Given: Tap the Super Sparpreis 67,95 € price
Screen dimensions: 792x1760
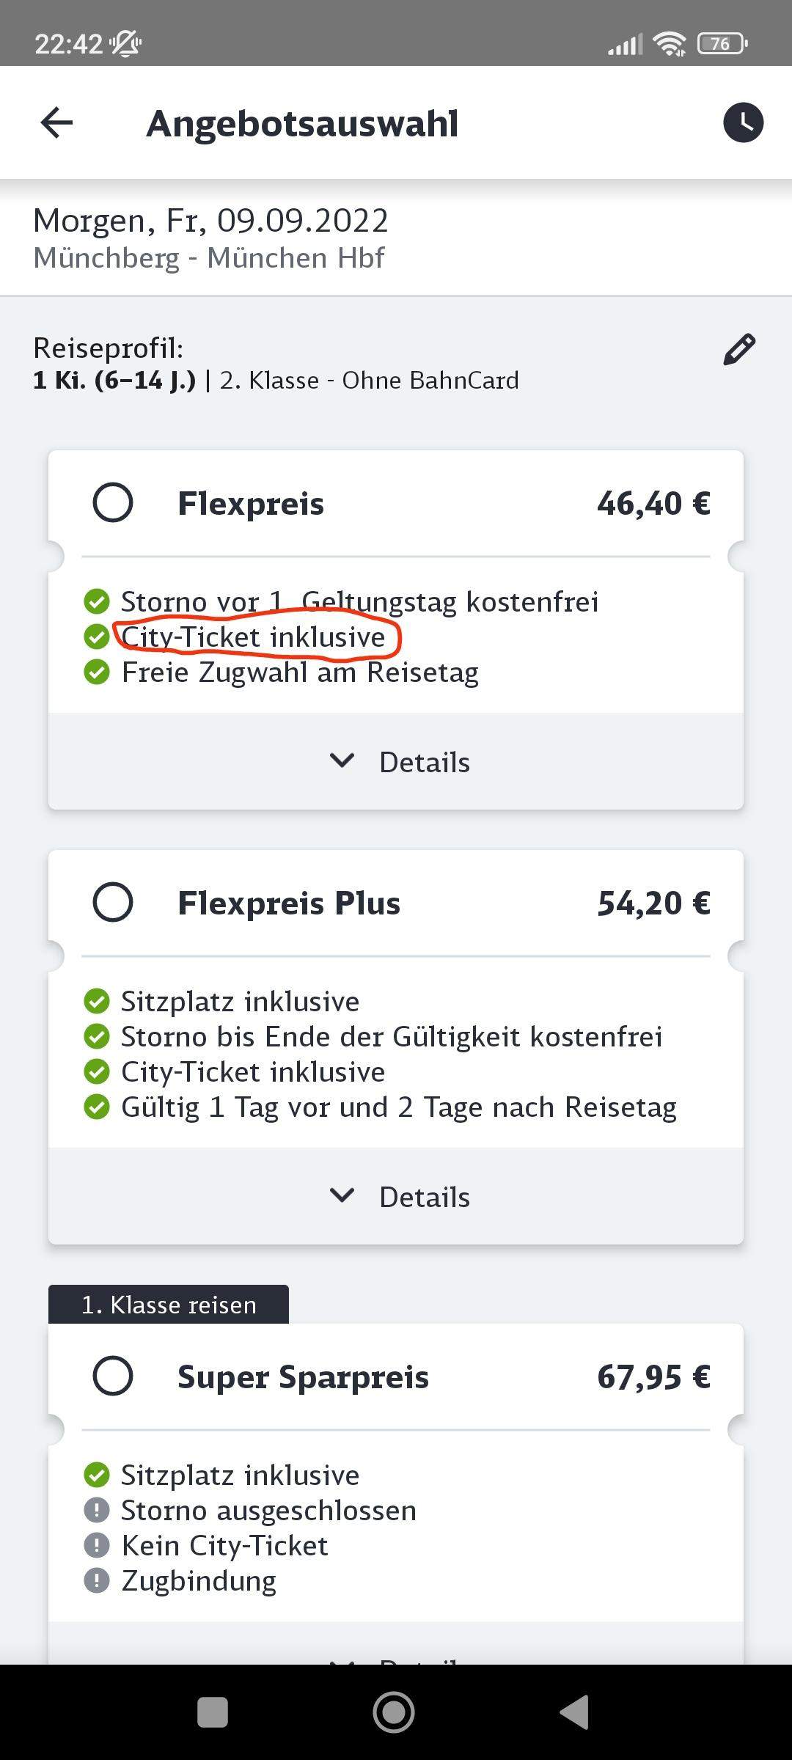Looking at the screenshot, I should (x=653, y=1376).
